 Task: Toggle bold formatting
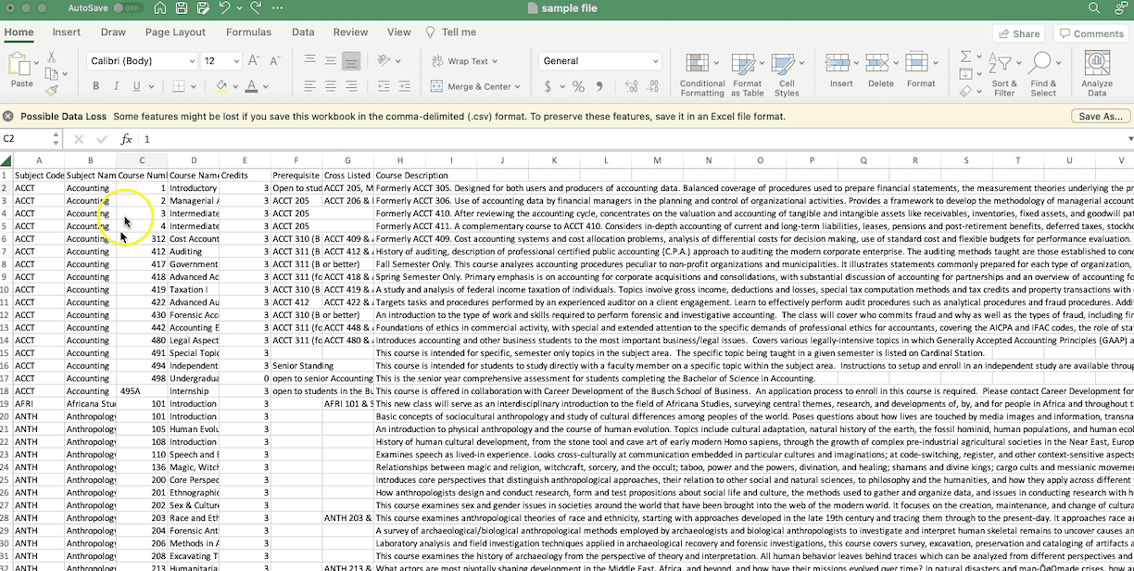95,86
